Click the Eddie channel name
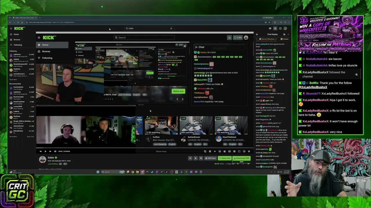 point(51,158)
